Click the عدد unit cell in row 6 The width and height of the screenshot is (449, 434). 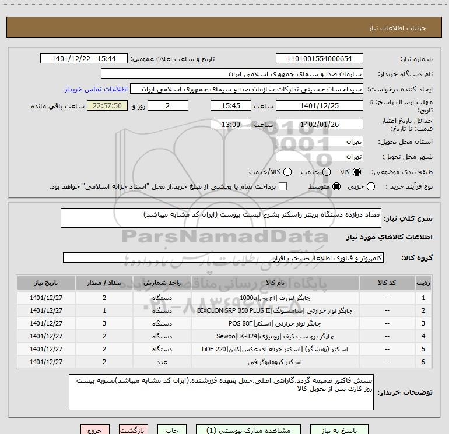point(162,362)
